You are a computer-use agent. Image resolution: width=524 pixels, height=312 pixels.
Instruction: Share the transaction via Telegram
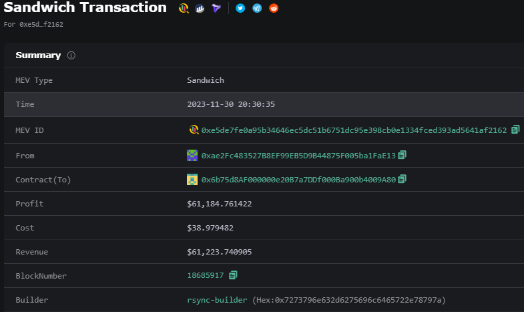(x=257, y=9)
